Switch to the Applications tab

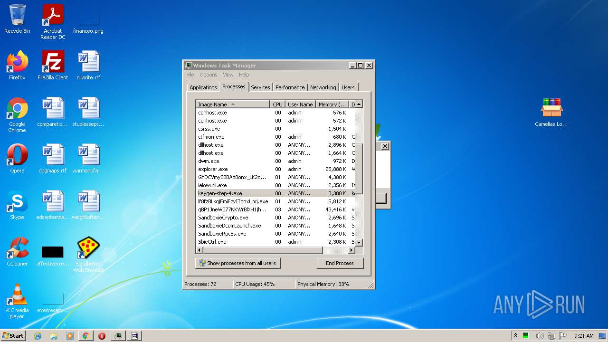pyautogui.click(x=203, y=87)
